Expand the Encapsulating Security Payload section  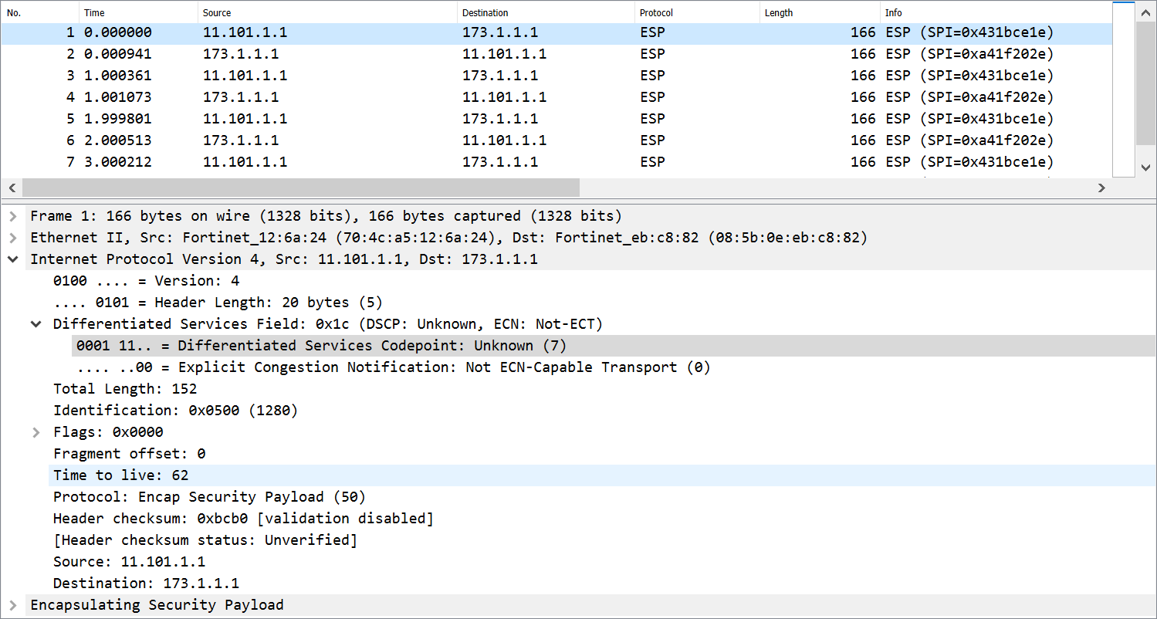tap(13, 605)
